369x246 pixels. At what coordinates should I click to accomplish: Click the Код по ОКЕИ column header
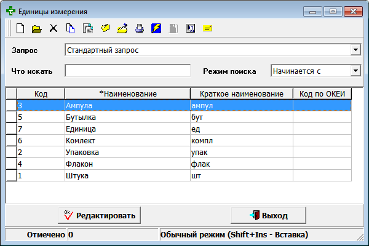(322, 93)
